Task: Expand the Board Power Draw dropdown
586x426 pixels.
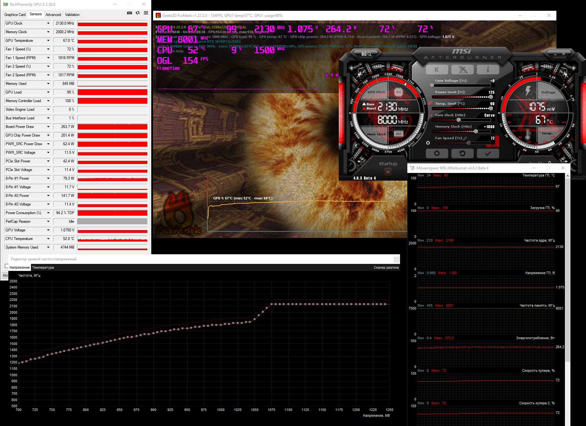Action: pos(48,127)
